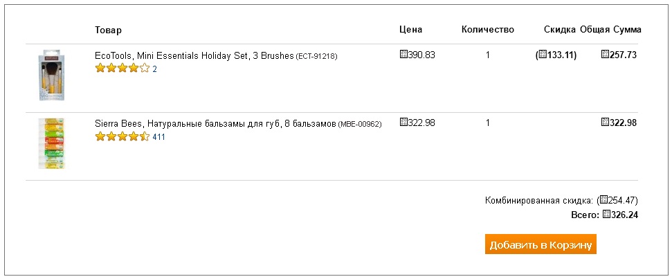Open Sierra Bees natural lip balms link
This screenshot has height=279, width=672.
pyautogui.click(x=215, y=124)
